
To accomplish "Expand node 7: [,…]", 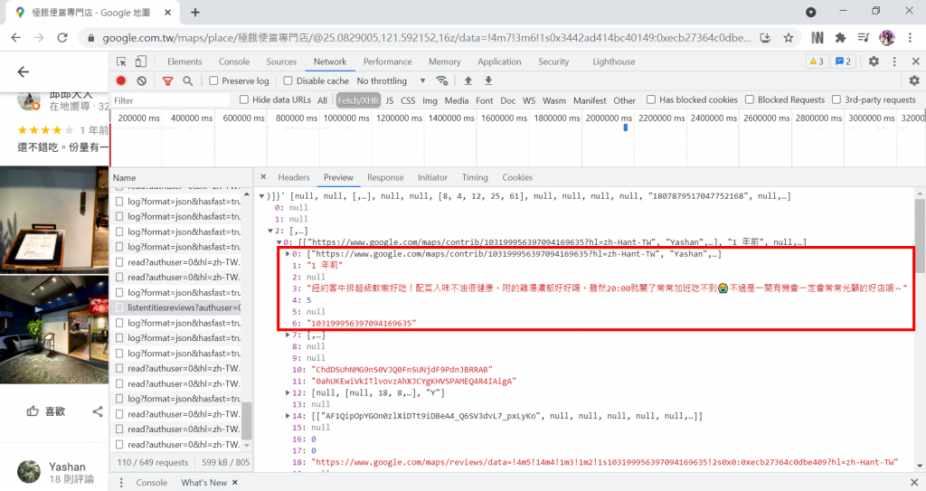I will (288, 335).
